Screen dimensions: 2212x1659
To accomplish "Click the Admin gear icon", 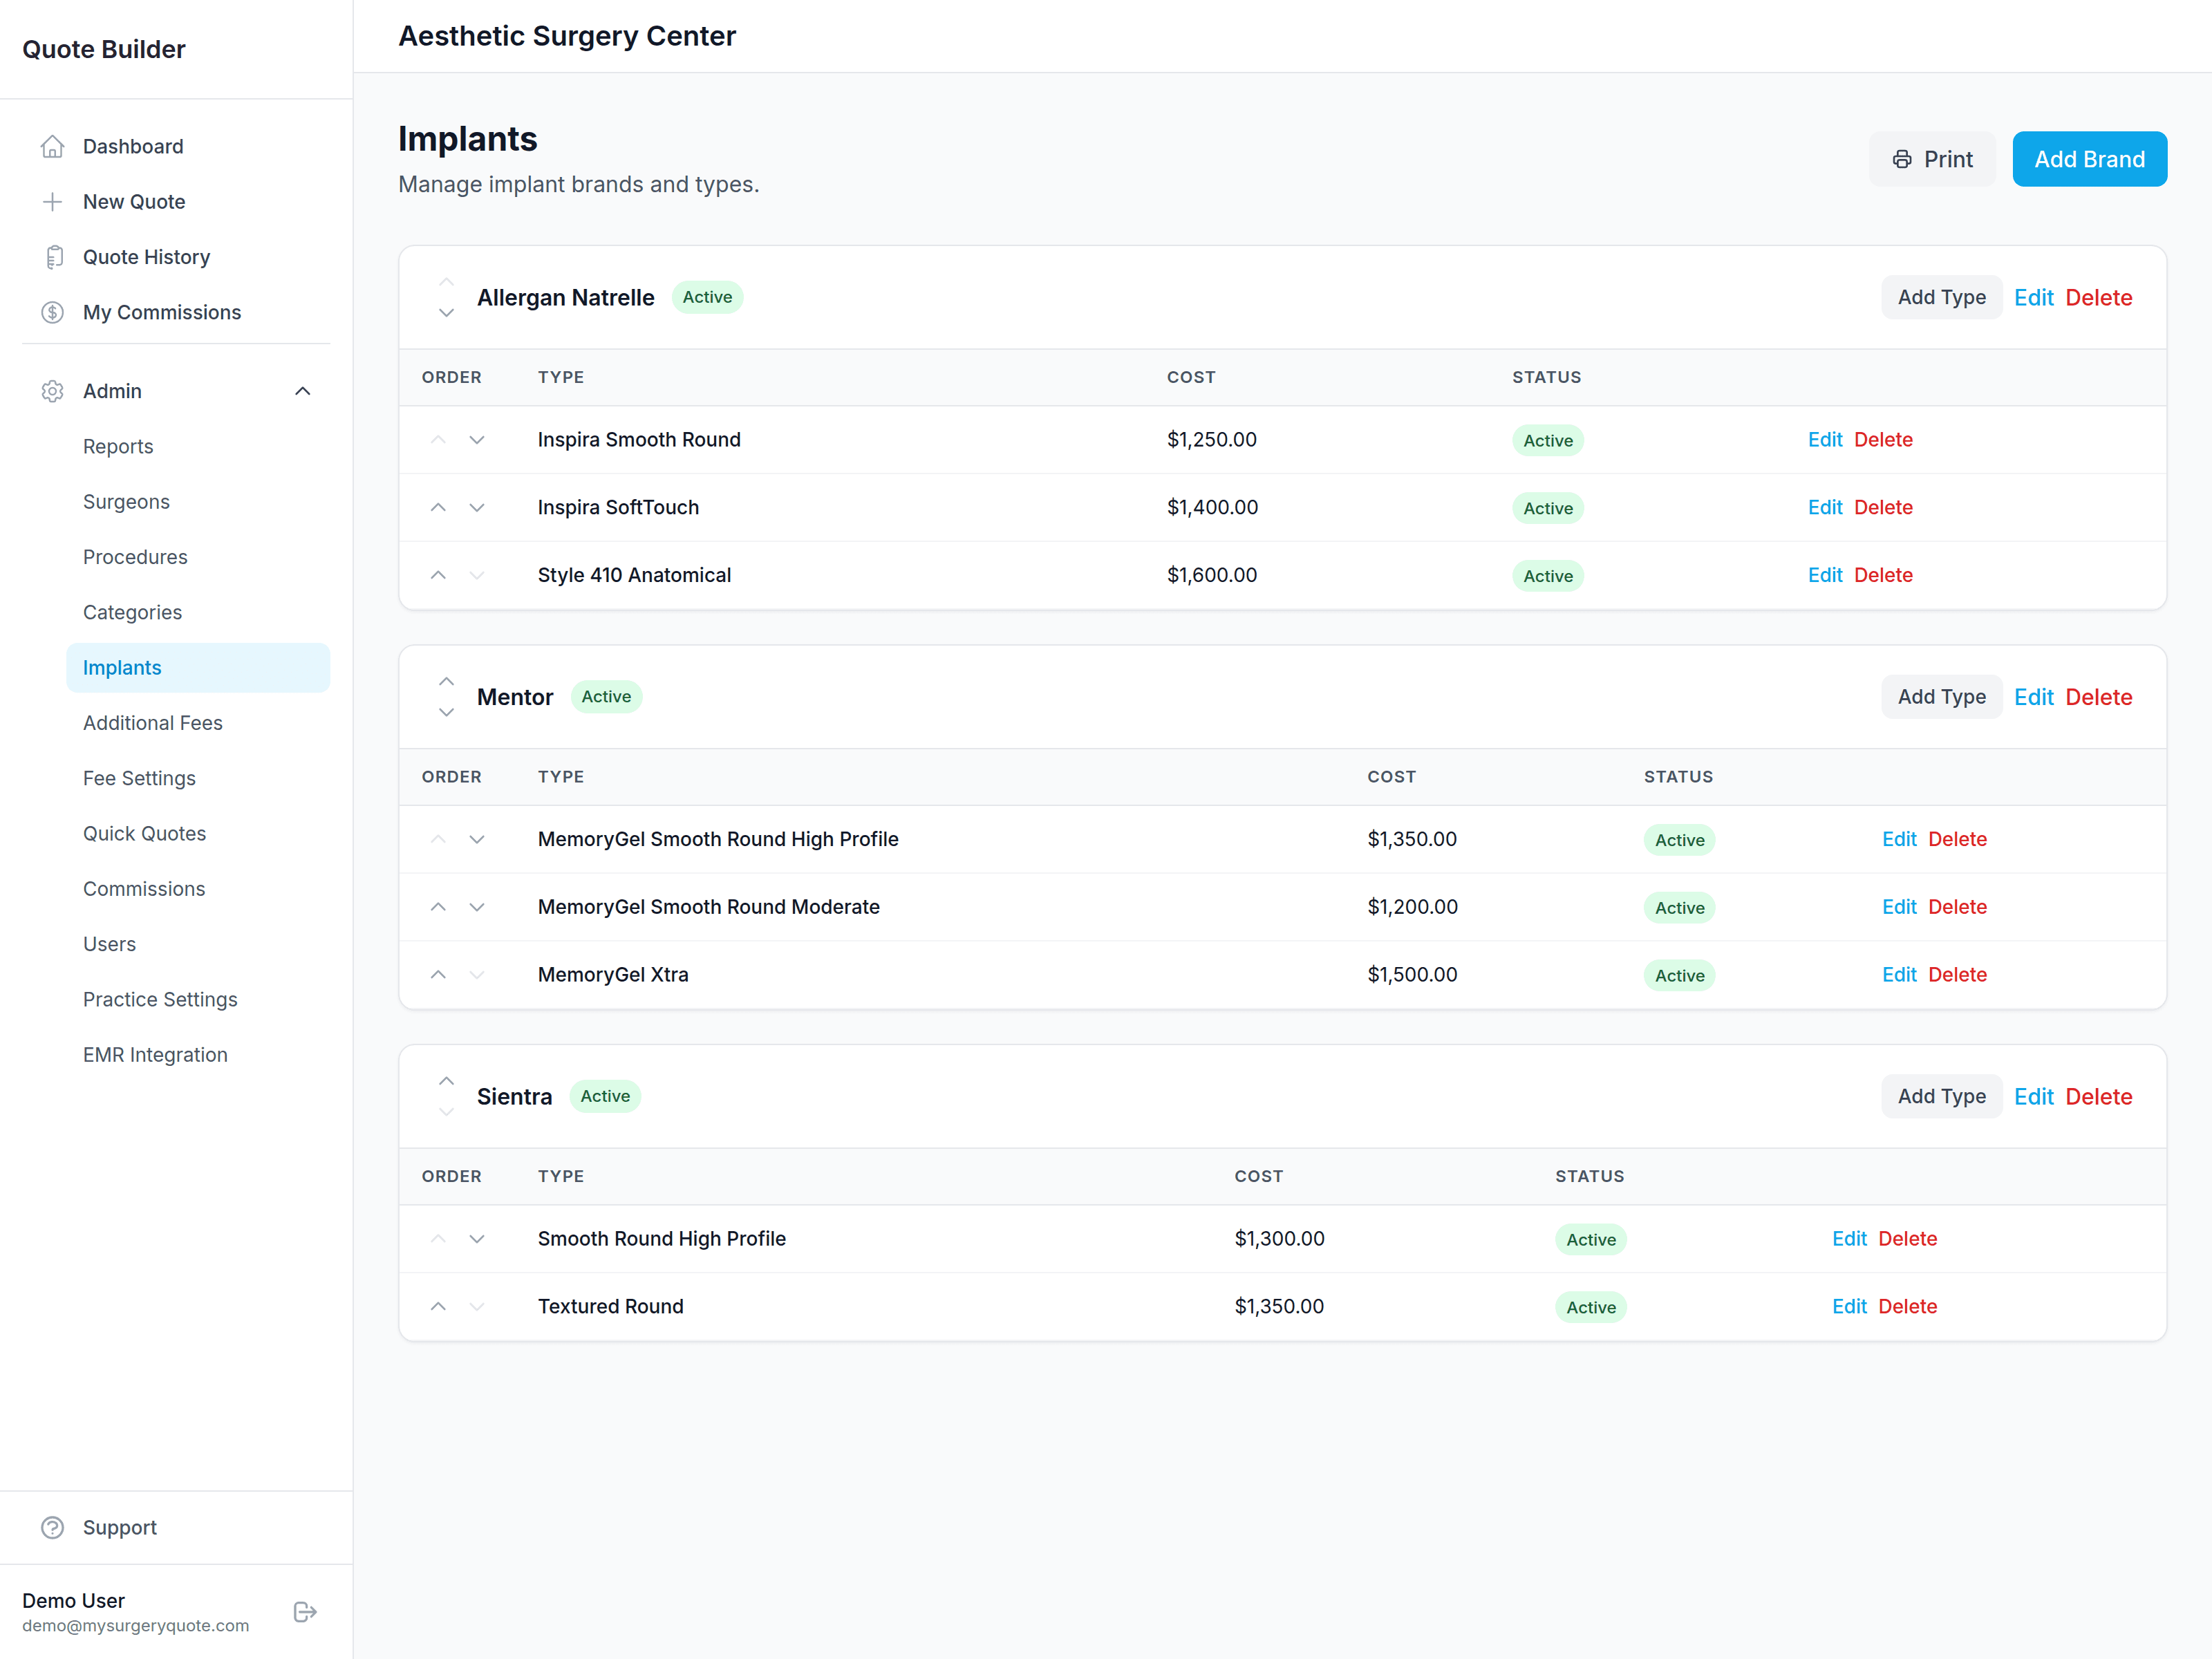I will coord(53,391).
